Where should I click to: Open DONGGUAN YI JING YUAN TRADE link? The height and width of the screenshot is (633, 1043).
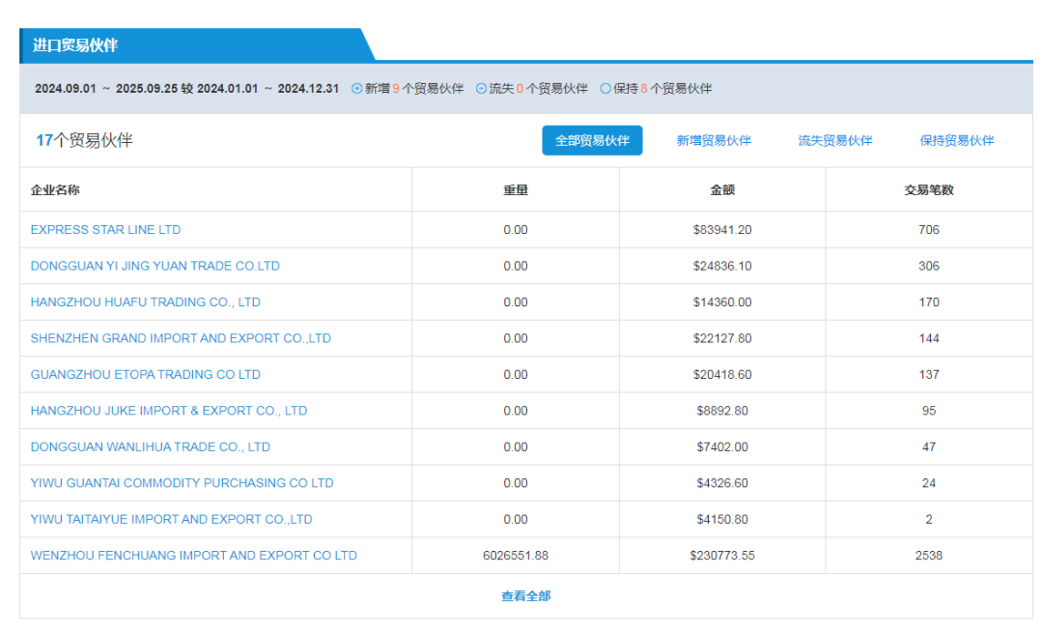pyautogui.click(x=155, y=266)
